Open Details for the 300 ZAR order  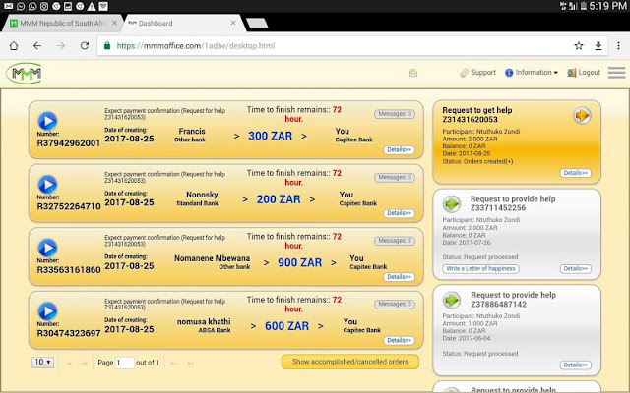pos(399,149)
